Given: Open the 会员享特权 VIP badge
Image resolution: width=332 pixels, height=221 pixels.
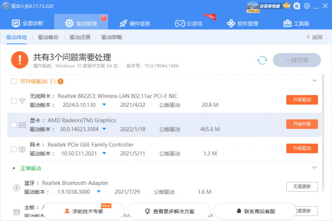Looking at the screenshot, I should point(264,6).
